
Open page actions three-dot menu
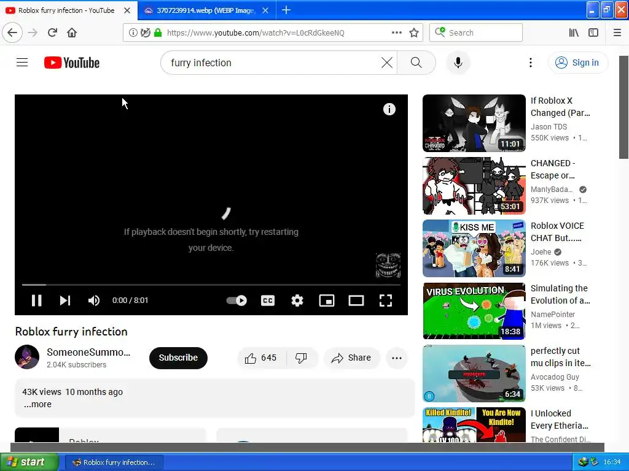pyautogui.click(x=396, y=33)
